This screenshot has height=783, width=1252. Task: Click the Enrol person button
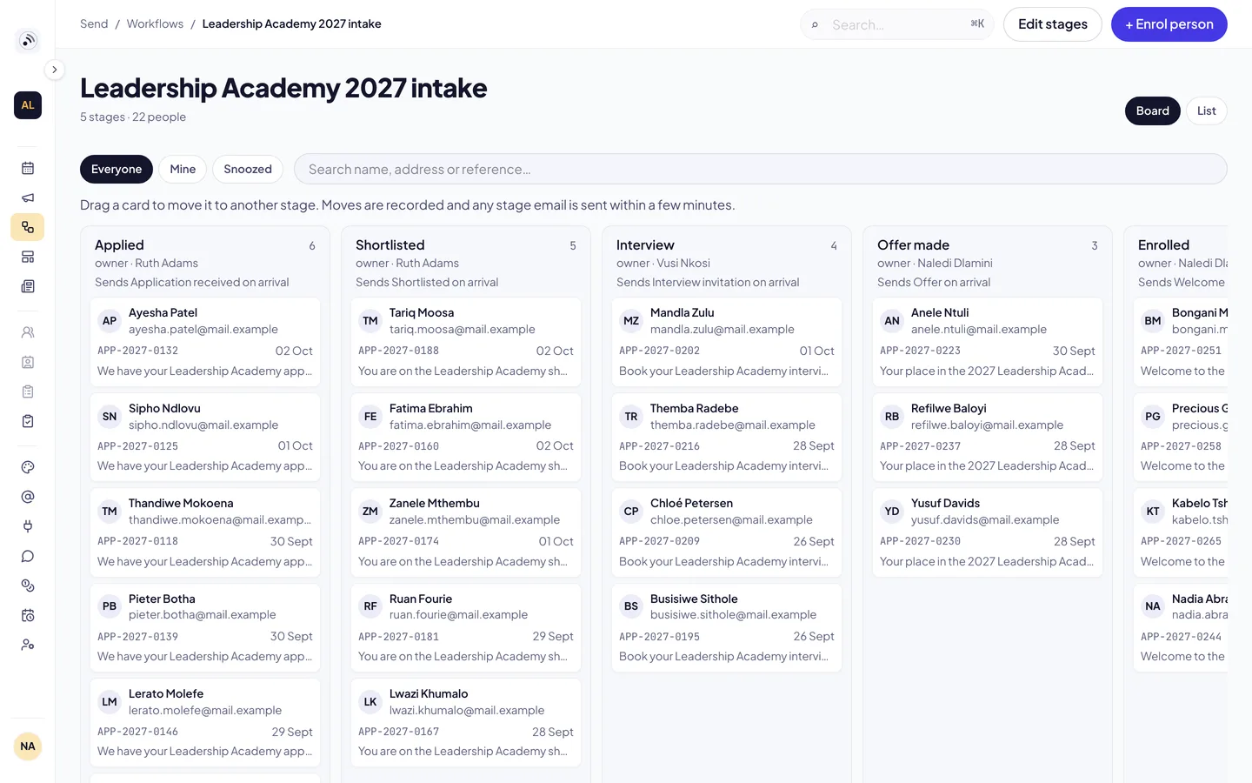(1169, 24)
